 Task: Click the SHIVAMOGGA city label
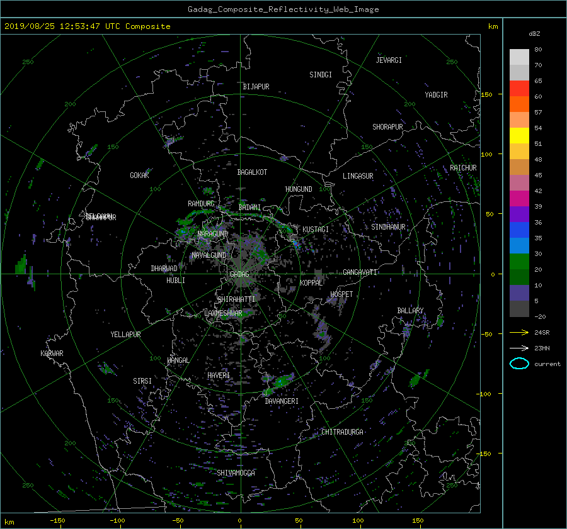pyautogui.click(x=236, y=473)
